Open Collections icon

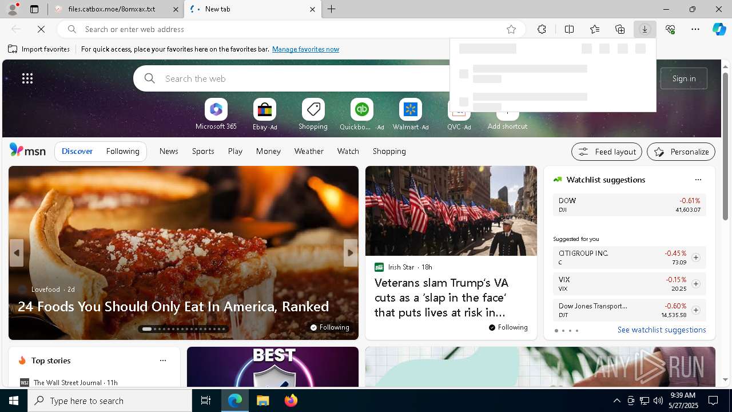(x=620, y=29)
